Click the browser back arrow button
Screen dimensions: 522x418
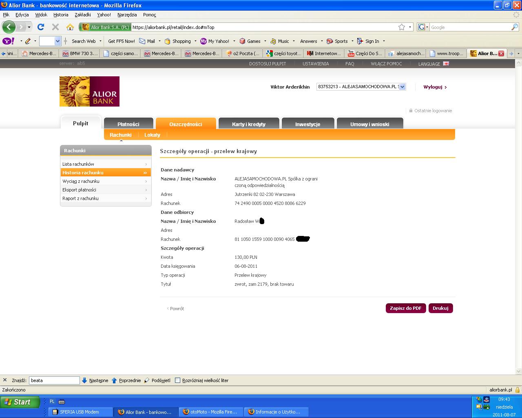[x=9, y=27]
